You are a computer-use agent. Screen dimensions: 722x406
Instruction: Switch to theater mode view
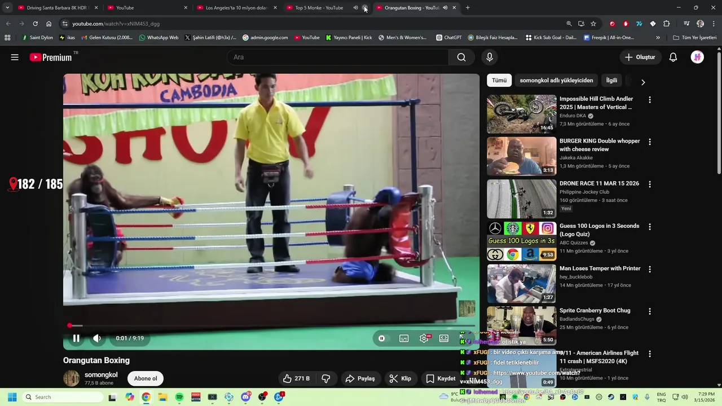[x=444, y=338]
